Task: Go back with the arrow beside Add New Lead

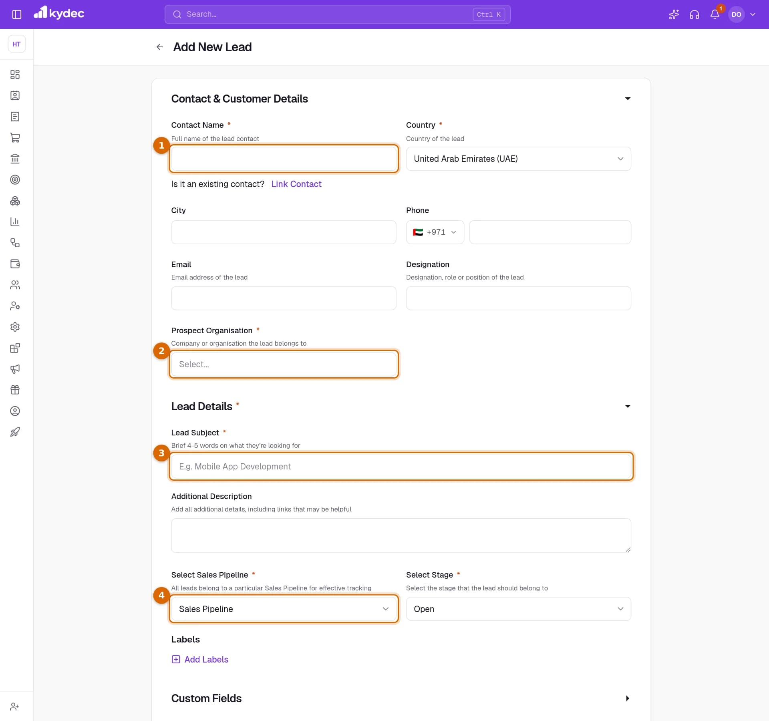Action: point(159,47)
